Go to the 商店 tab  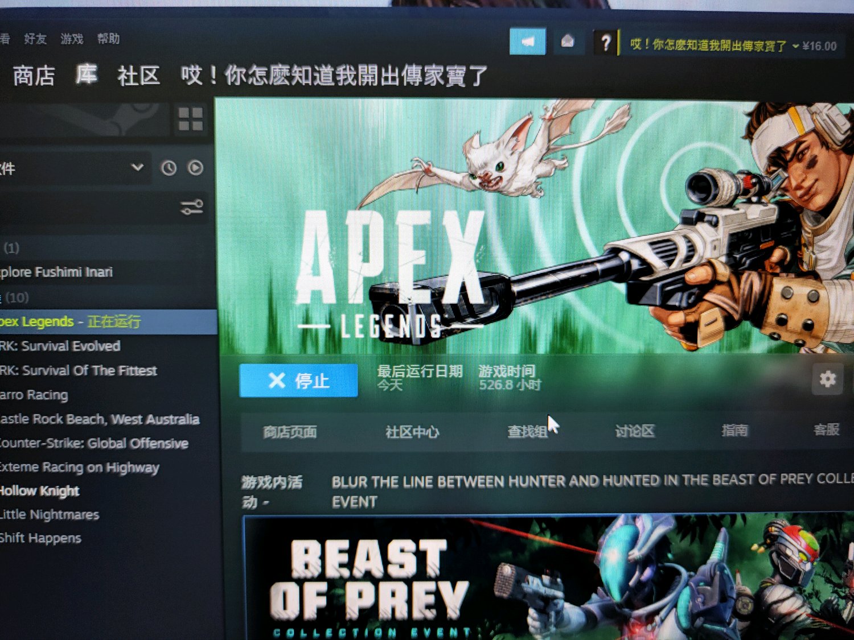click(x=34, y=76)
